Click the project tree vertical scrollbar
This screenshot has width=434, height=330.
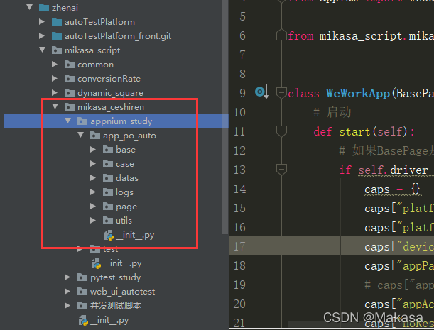coord(225,116)
